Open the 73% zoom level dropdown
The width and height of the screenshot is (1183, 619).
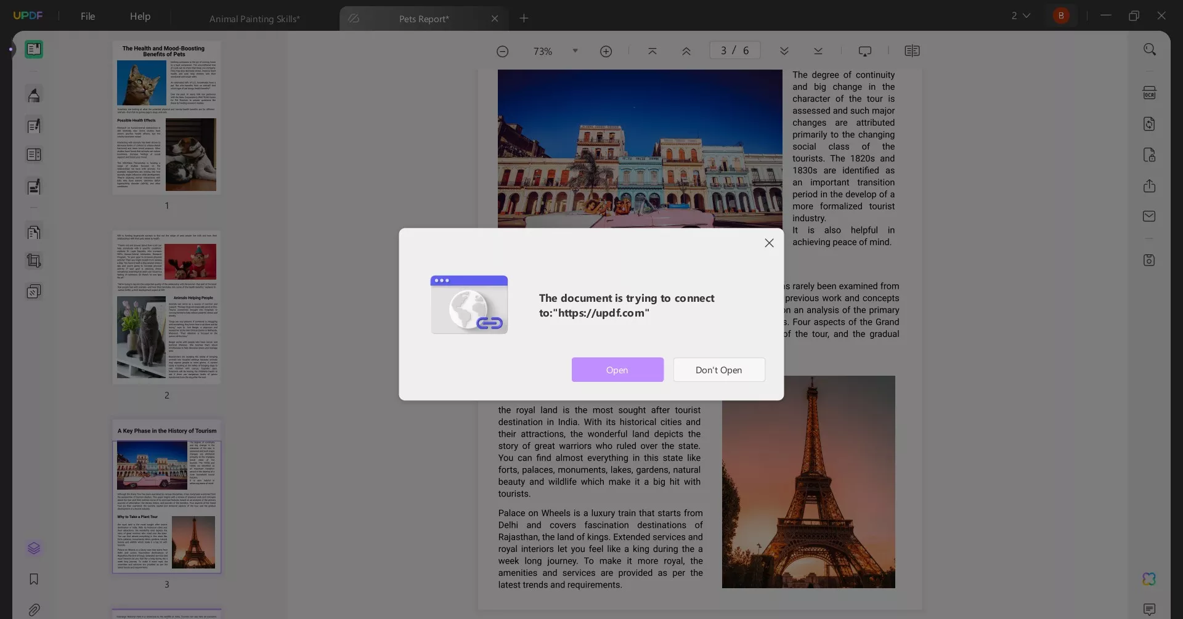[575, 51]
